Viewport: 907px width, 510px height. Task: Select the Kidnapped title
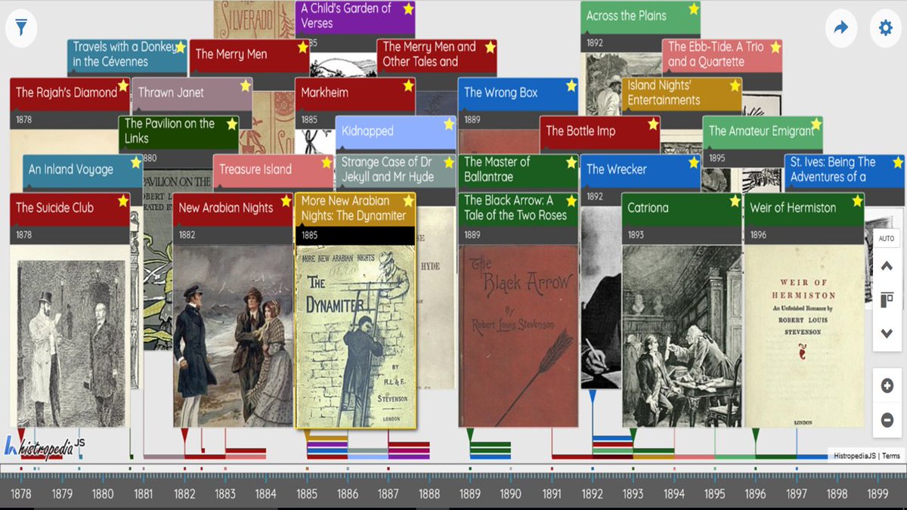(367, 131)
